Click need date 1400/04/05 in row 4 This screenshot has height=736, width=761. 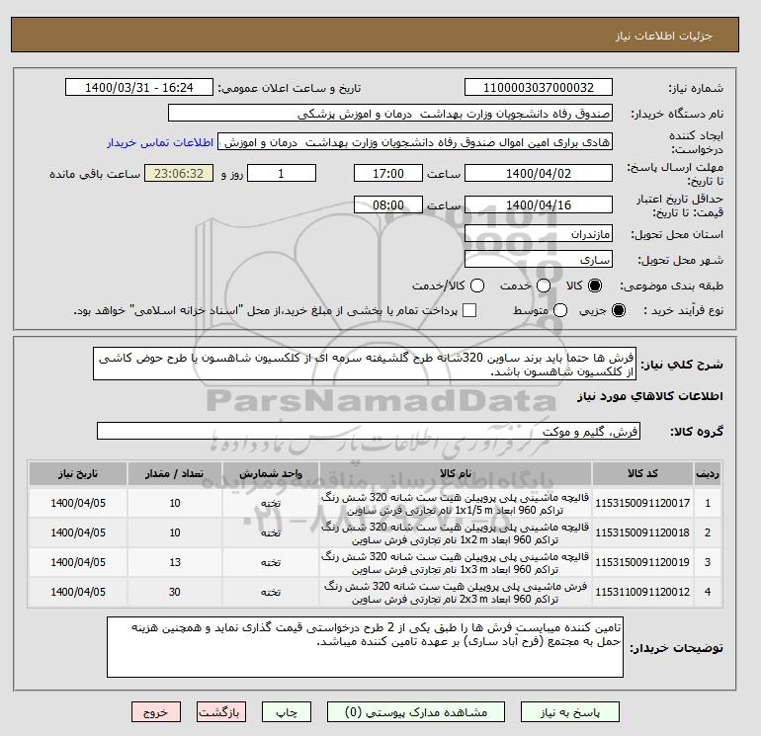pyautogui.click(x=78, y=592)
